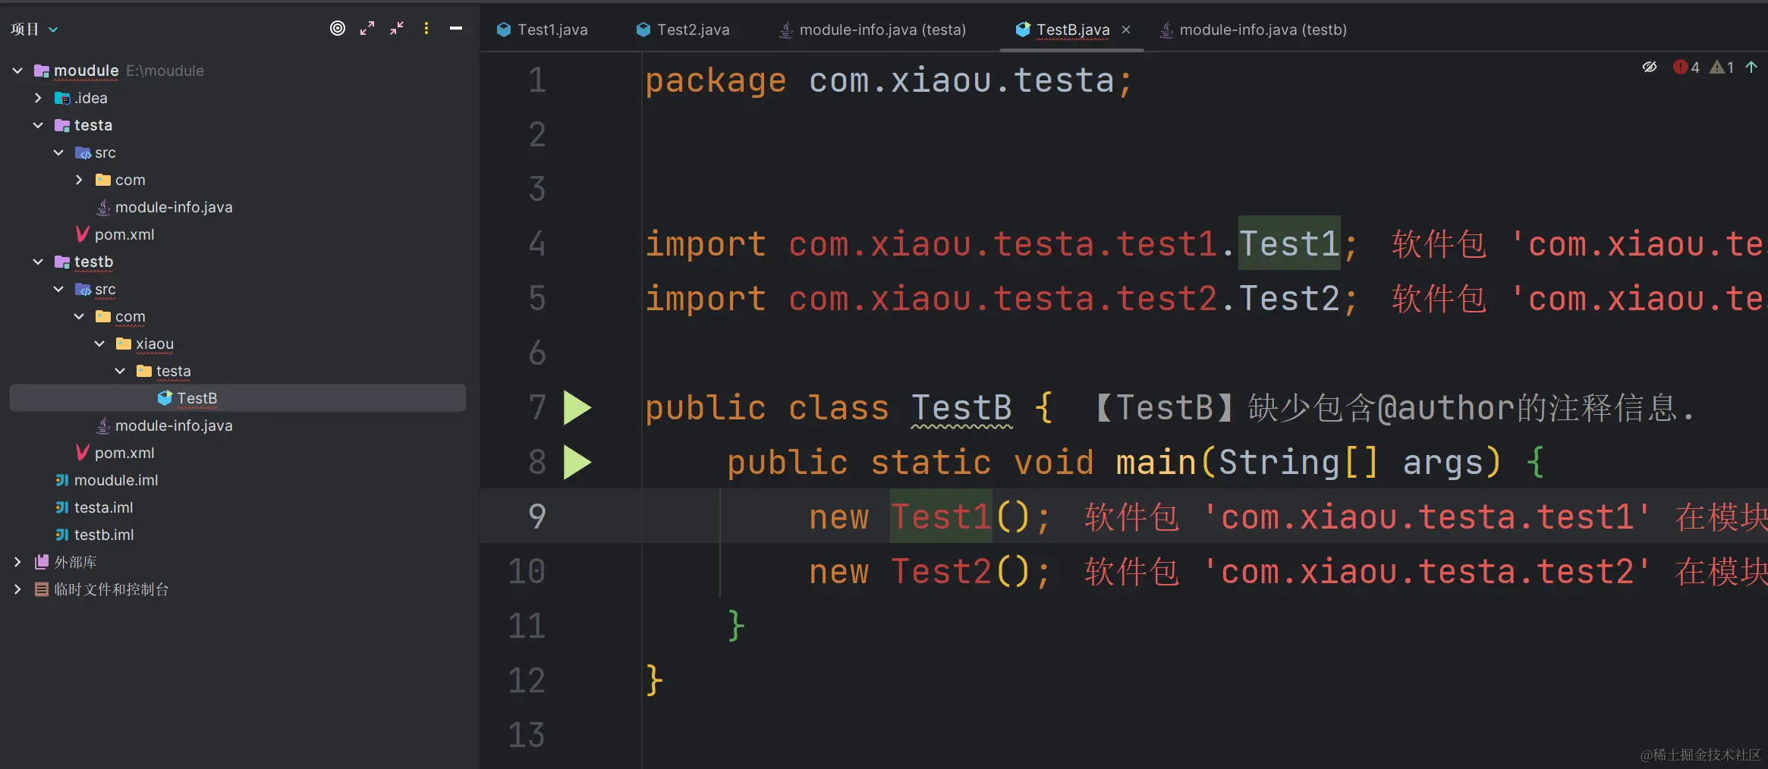Click the TestB class name in code
This screenshot has height=769, width=1768.
(x=961, y=408)
